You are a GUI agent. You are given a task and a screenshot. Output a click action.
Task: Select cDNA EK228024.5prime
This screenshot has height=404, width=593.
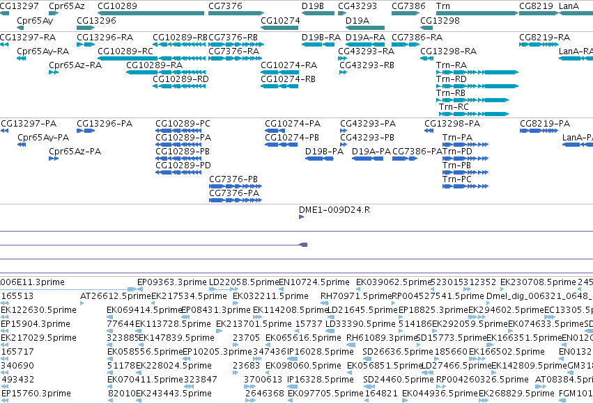[x=139, y=373]
